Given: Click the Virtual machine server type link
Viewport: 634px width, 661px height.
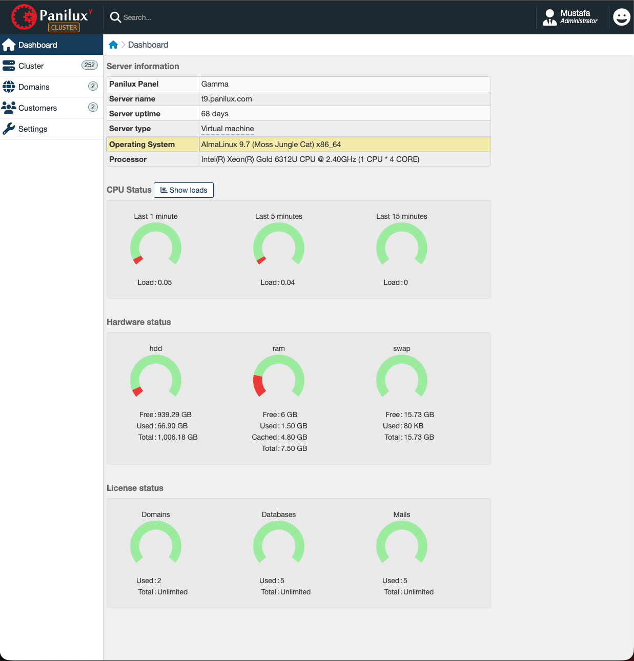Looking at the screenshot, I should 228,129.
